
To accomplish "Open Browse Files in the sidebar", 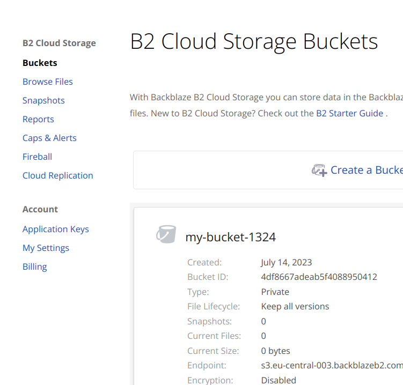I will click(48, 82).
